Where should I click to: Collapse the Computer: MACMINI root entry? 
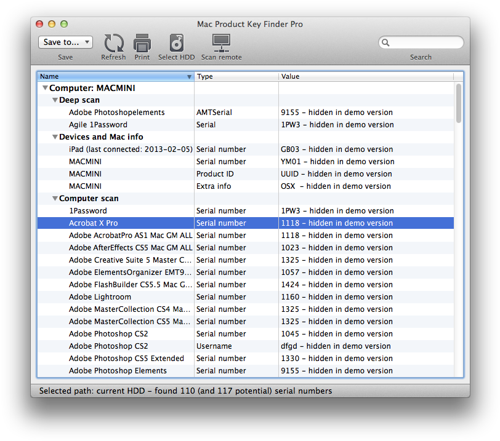tap(45, 87)
